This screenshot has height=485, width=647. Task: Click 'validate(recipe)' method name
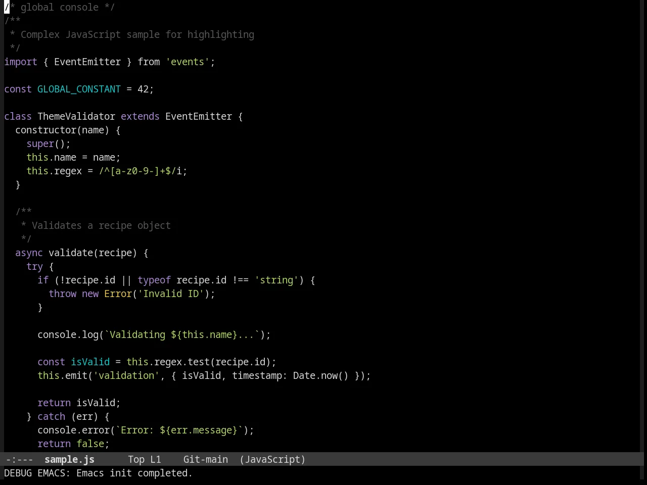coord(93,253)
